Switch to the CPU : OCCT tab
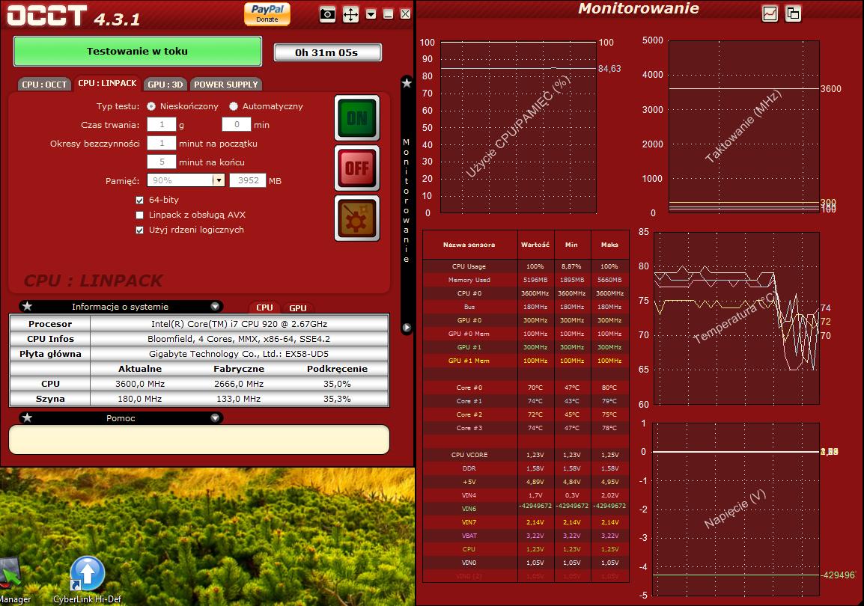Screen dimensions: 864x606 point(44,85)
